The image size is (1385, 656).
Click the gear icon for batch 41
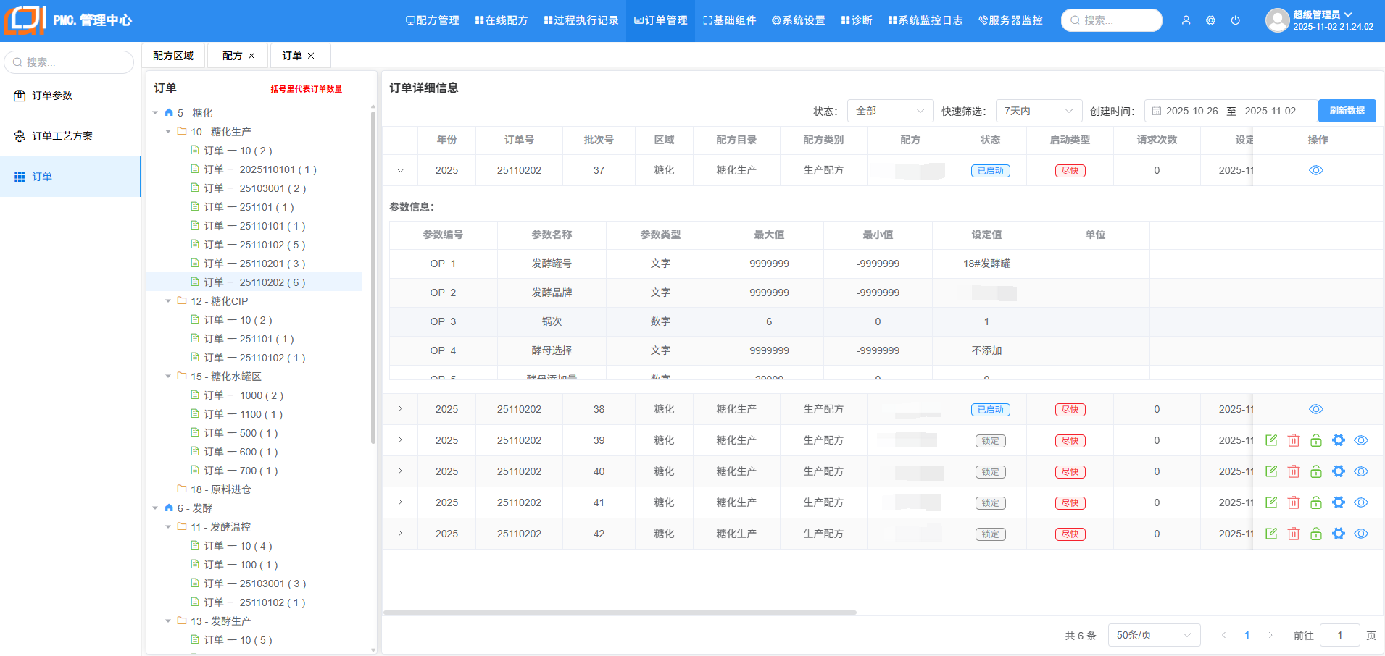point(1339,502)
